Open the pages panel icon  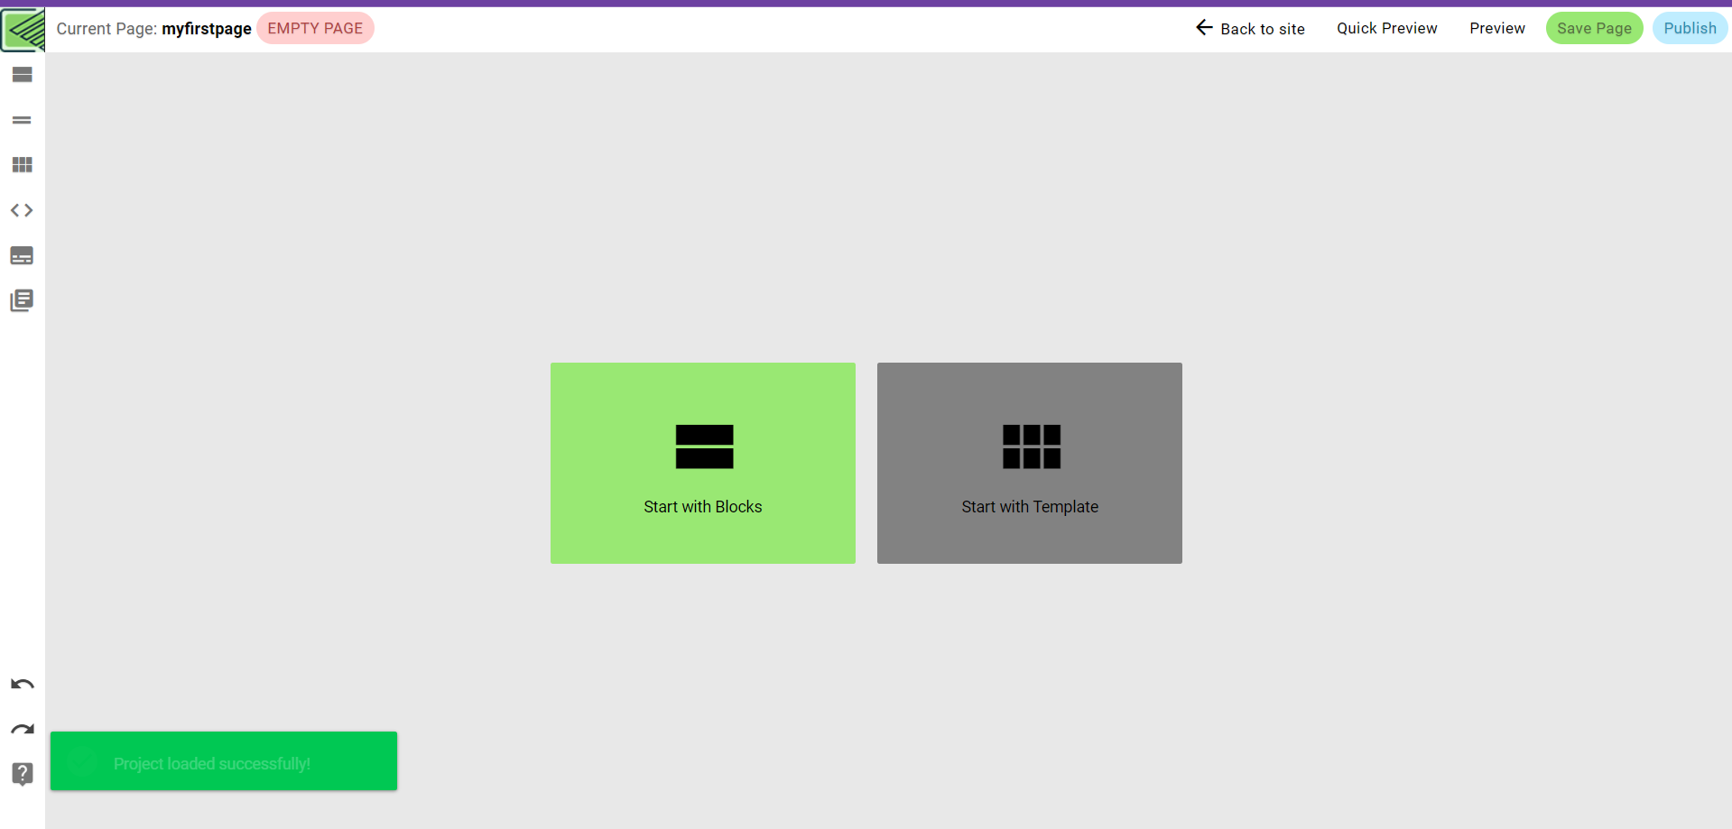click(22, 299)
